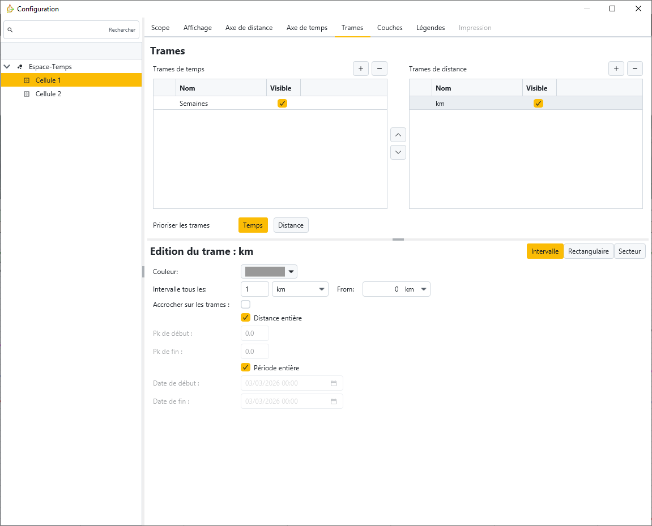Click the search magnifier icon
This screenshot has height=526, width=652.
coord(10,30)
